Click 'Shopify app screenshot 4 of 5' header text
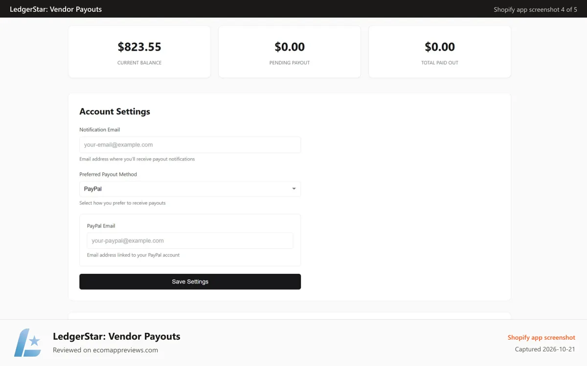The height and width of the screenshot is (366, 587). click(536, 9)
